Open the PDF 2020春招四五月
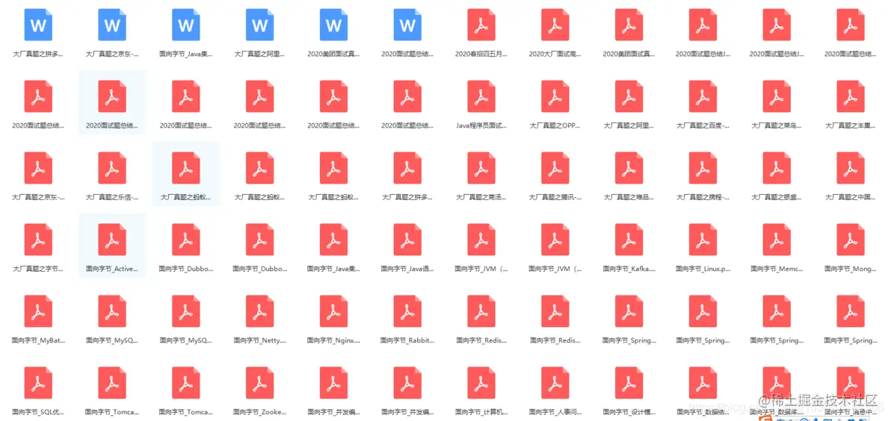The width and height of the screenshot is (891, 421). (x=481, y=25)
